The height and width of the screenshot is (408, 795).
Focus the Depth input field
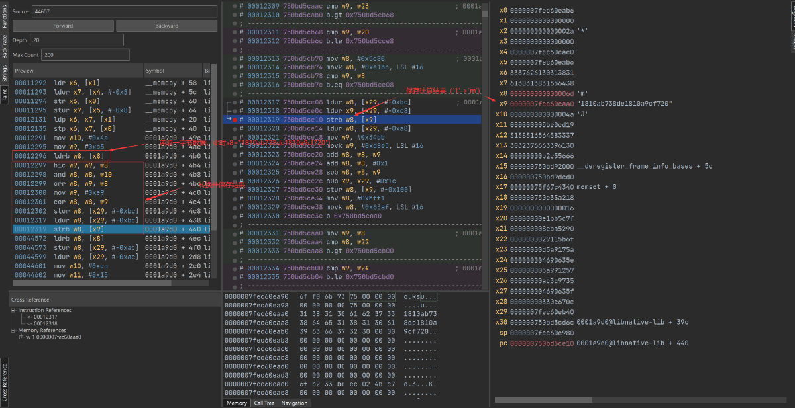tap(77, 40)
